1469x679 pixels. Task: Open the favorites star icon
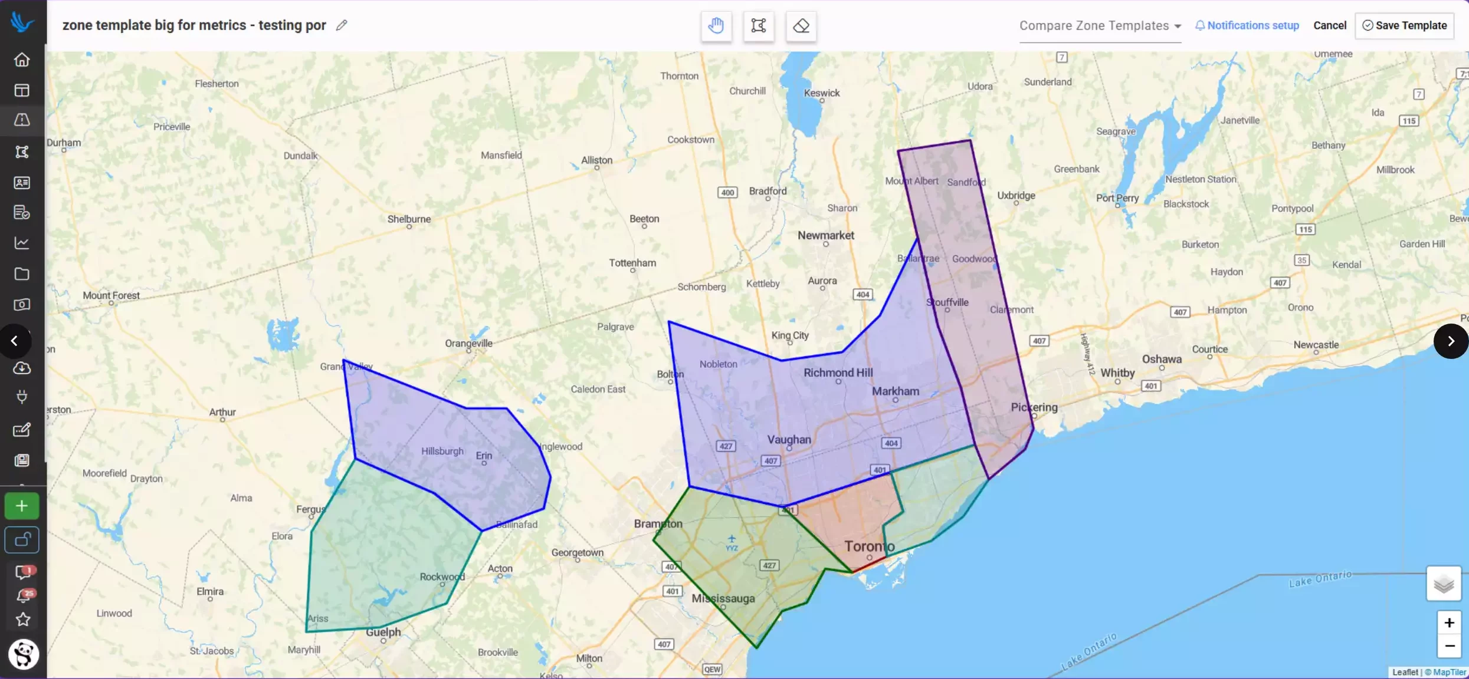22,619
